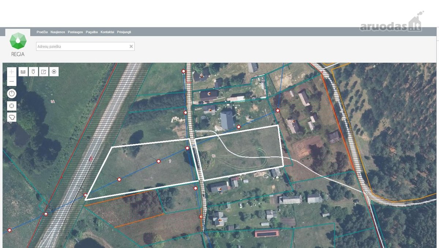
Task: Select the place marker pin tool
Action: coord(33,72)
